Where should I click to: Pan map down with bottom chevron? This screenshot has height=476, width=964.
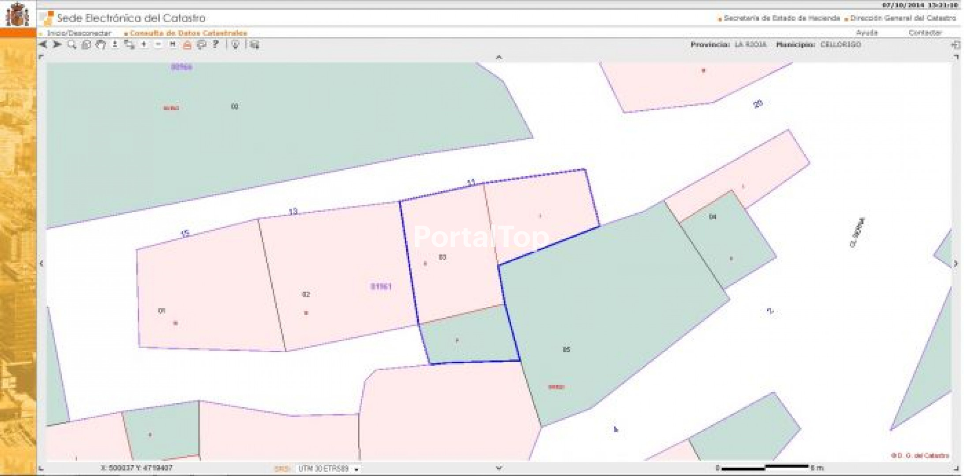(x=499, y=468)
